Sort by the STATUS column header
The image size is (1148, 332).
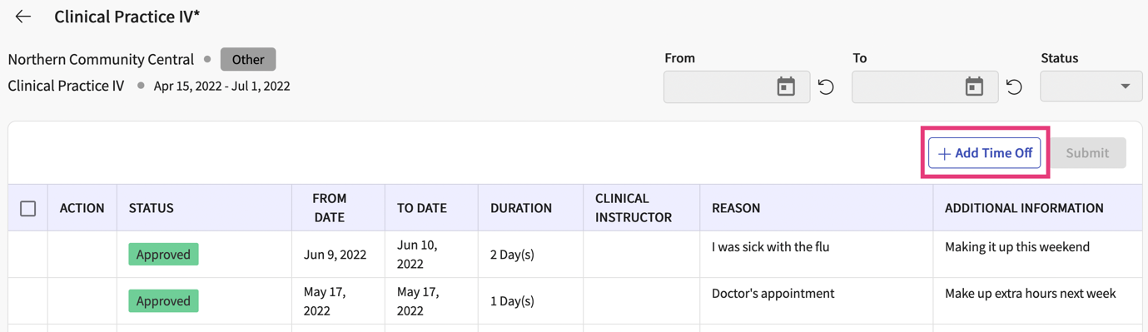tap(152, 208)
